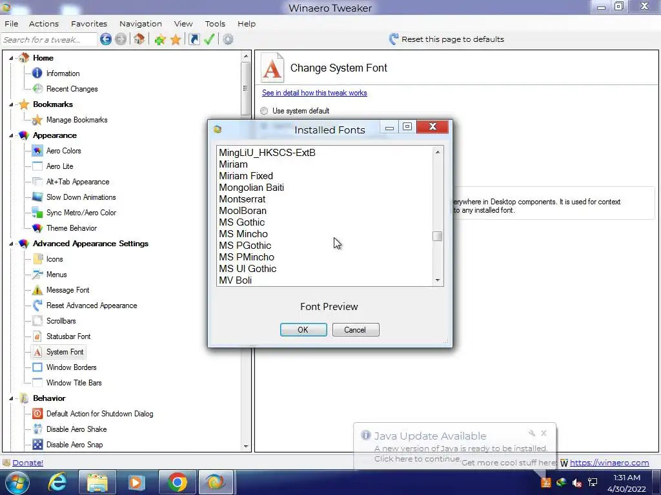
Task: Click Cancel in Installed Fonts dialog
Action: pyautogui.click(x=356, y=329)
